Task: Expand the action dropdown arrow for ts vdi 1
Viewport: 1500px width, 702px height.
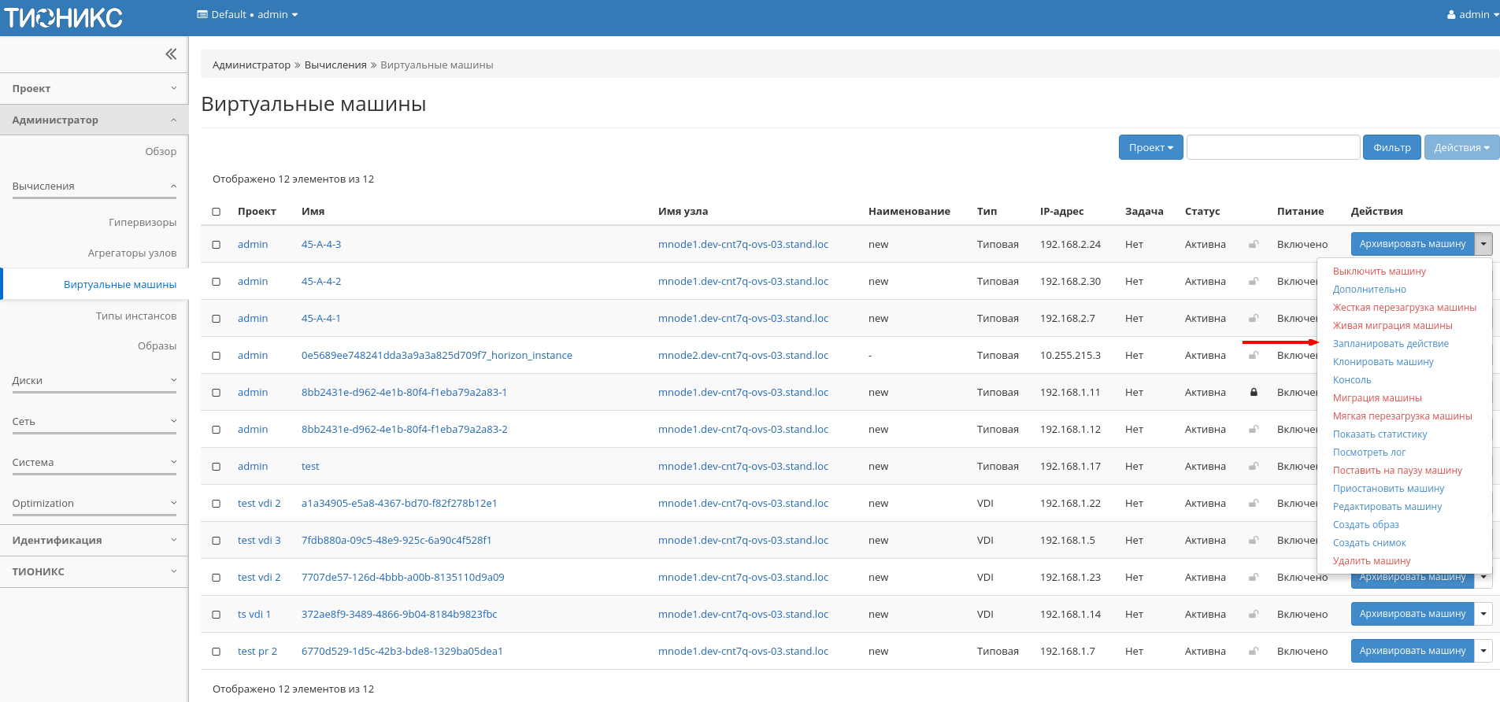Action: pos(1483,614)
